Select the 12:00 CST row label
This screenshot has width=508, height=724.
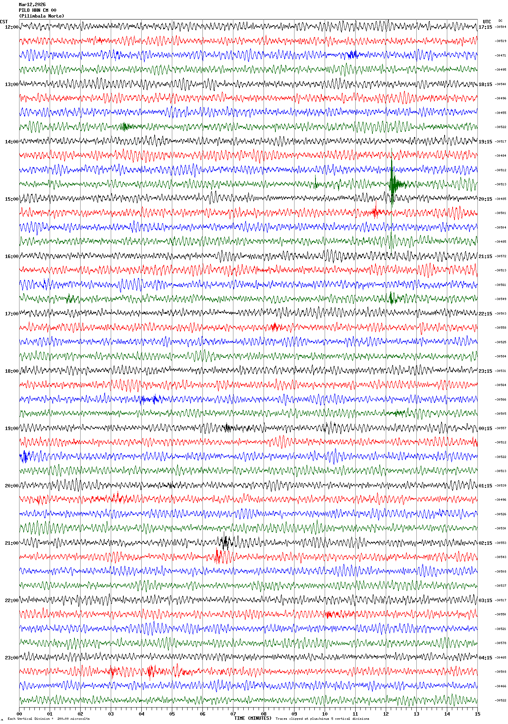pyautogui.click(x=11, y=27)
